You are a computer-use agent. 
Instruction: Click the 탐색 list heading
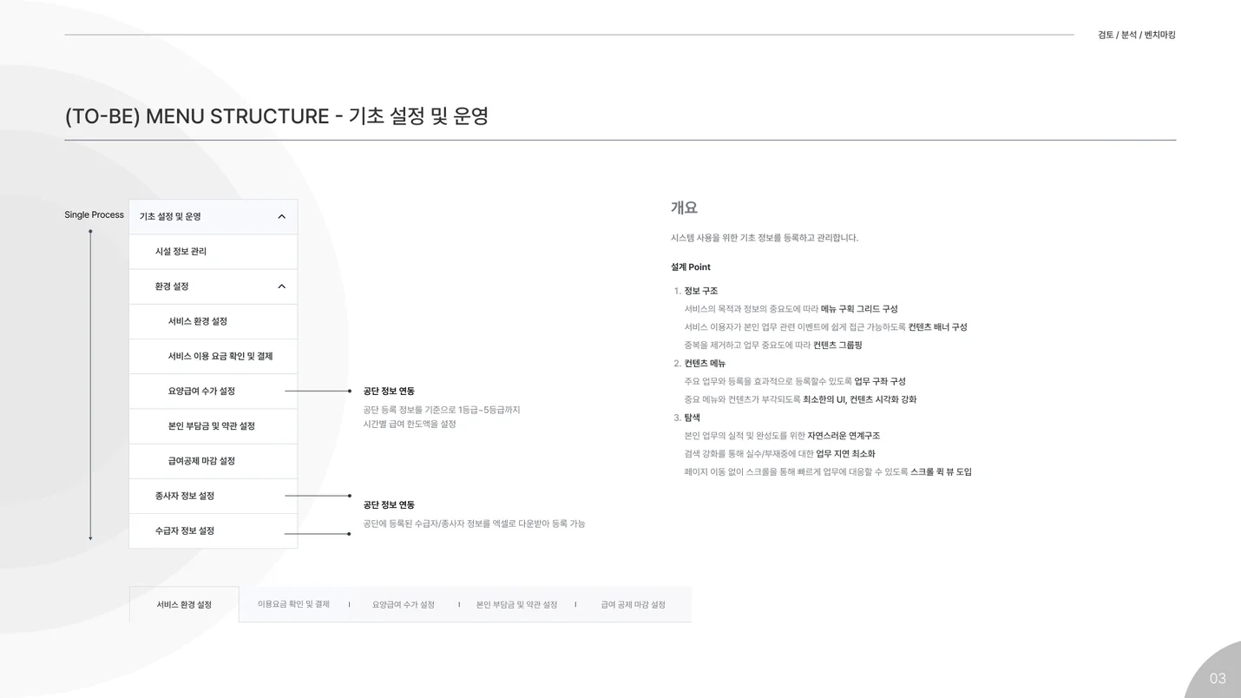coord(692,418)
